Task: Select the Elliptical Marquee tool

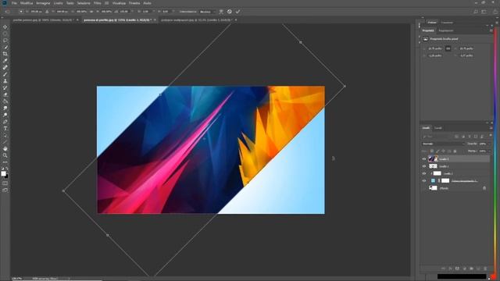Action: (x=5, y=34)
